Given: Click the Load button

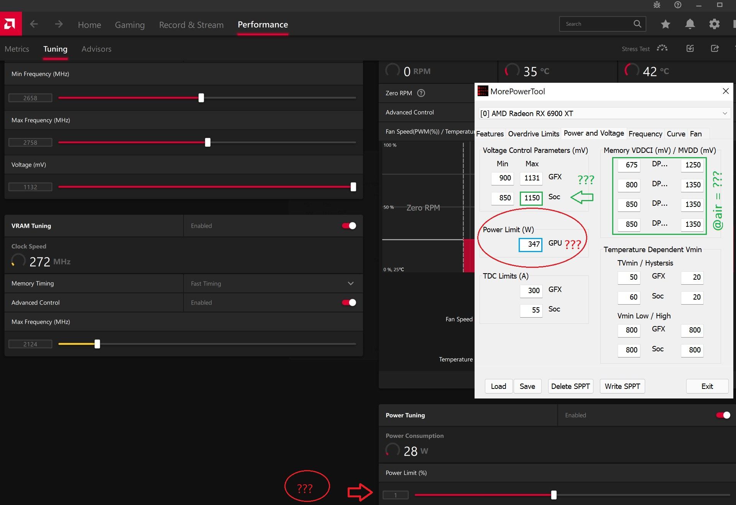Looking at the screenshot, I should click(x=498, y=386).
